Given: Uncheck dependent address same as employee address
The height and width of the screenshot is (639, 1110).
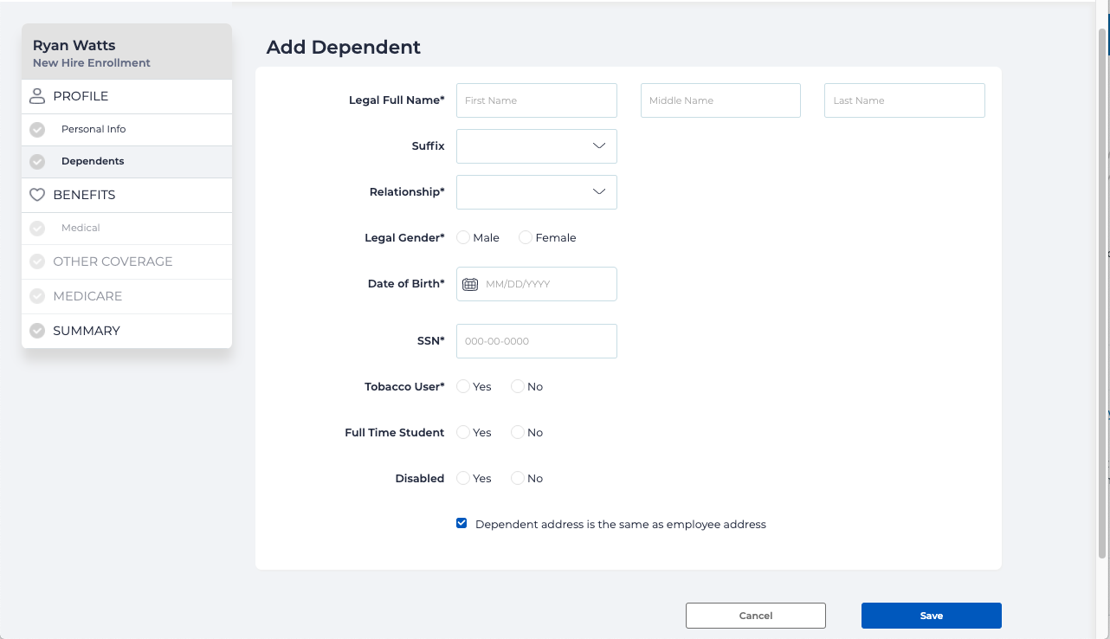Looking at the screenshot, I should pyautogui.click(x=461, y=522).
